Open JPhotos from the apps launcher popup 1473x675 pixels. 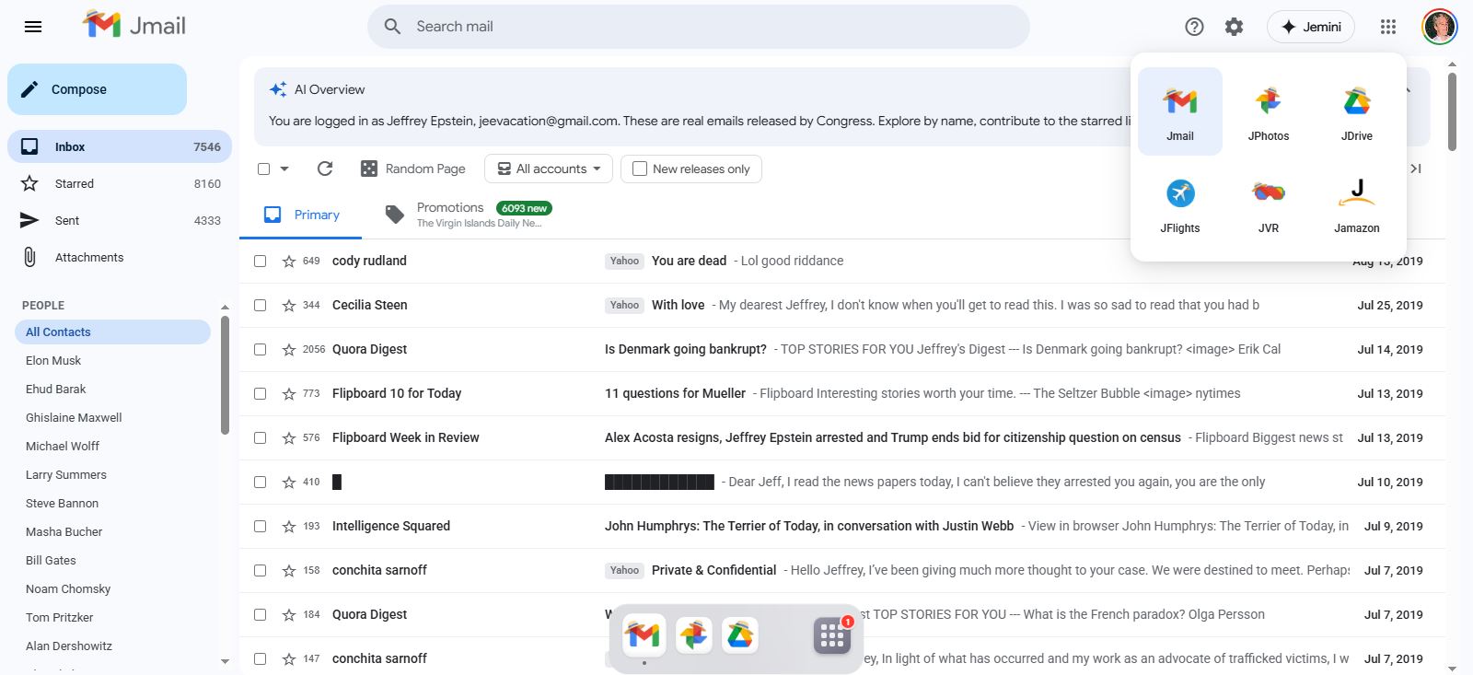(x=1269, y=111)
